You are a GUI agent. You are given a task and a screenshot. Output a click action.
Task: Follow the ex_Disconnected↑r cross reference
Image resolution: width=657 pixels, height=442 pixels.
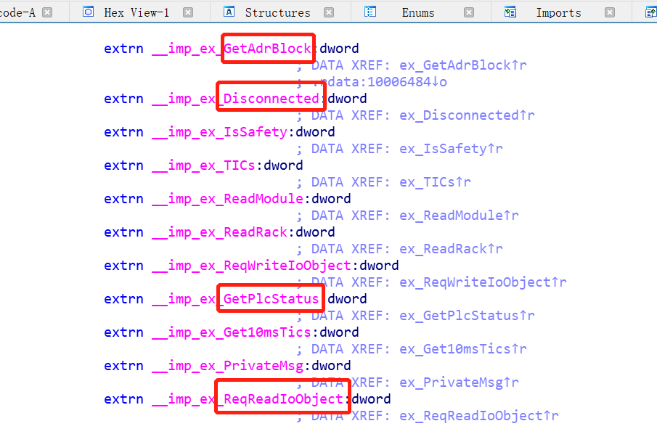point(467,115)
